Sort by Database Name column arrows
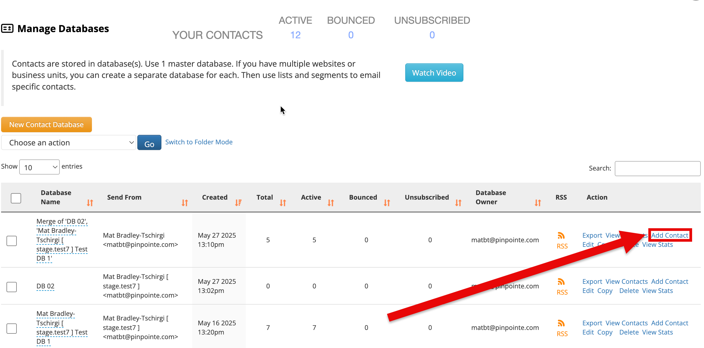Screen dimensions: 704x348 click(x=90, y=203)
